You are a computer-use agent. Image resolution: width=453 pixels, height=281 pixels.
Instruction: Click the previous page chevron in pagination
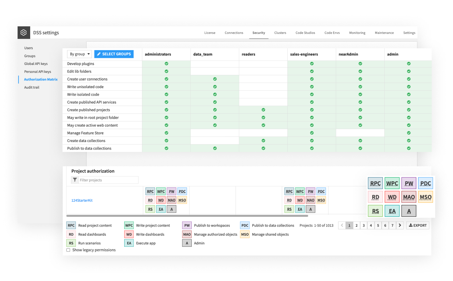[x=342, y=225]
